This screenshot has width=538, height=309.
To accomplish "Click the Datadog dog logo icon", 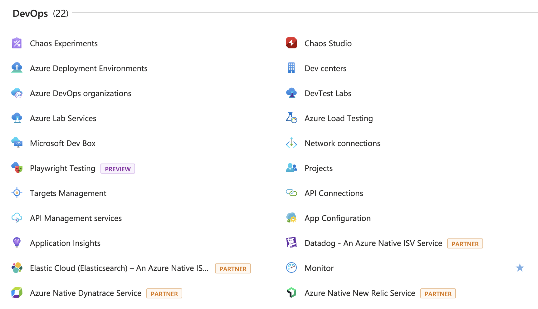I will tap(291, 243).
